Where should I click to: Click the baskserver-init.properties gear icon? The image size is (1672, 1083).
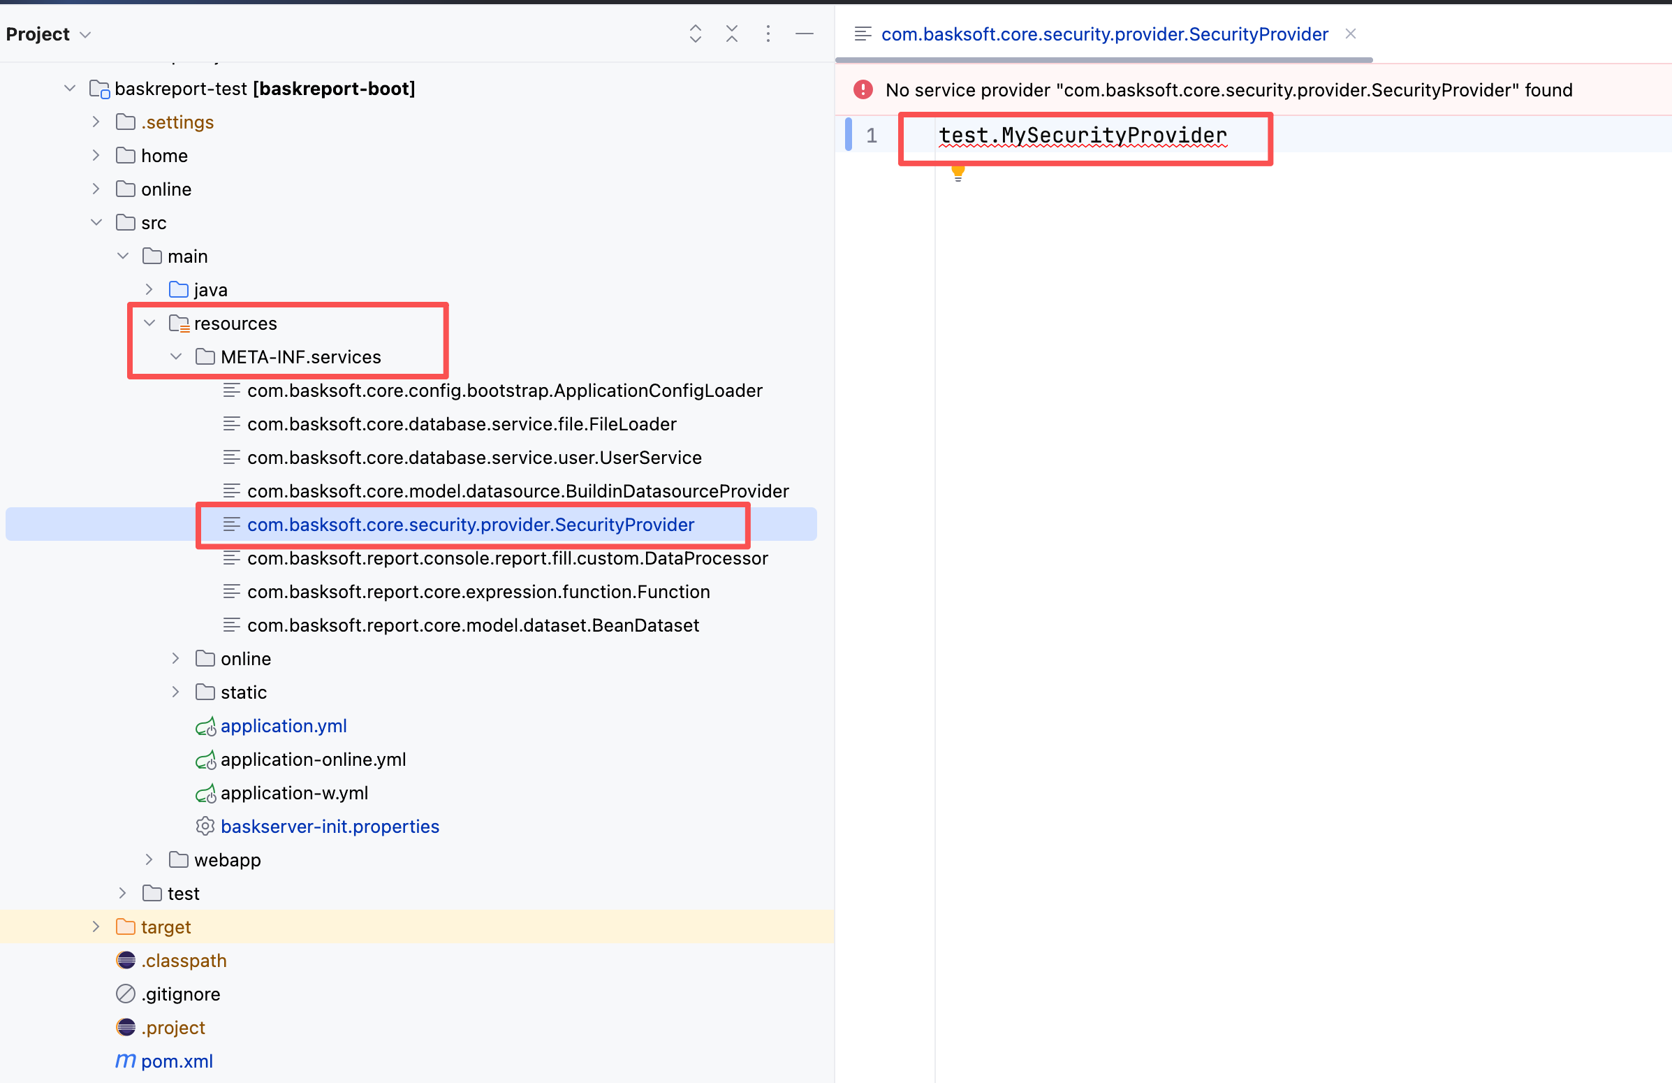point(205,827)
